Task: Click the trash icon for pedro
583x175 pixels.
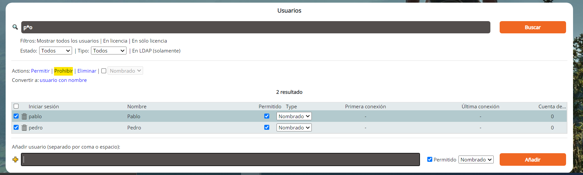Action: [24, 128]
